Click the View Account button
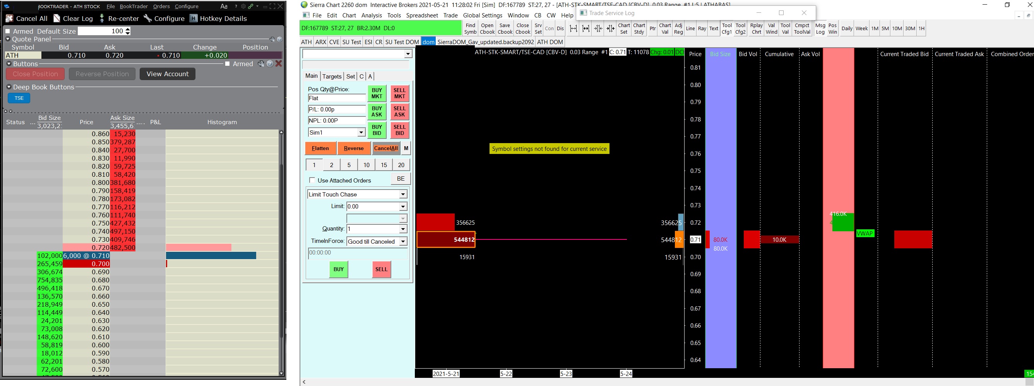Screen dimensions: 1034x386 (168, 74)
